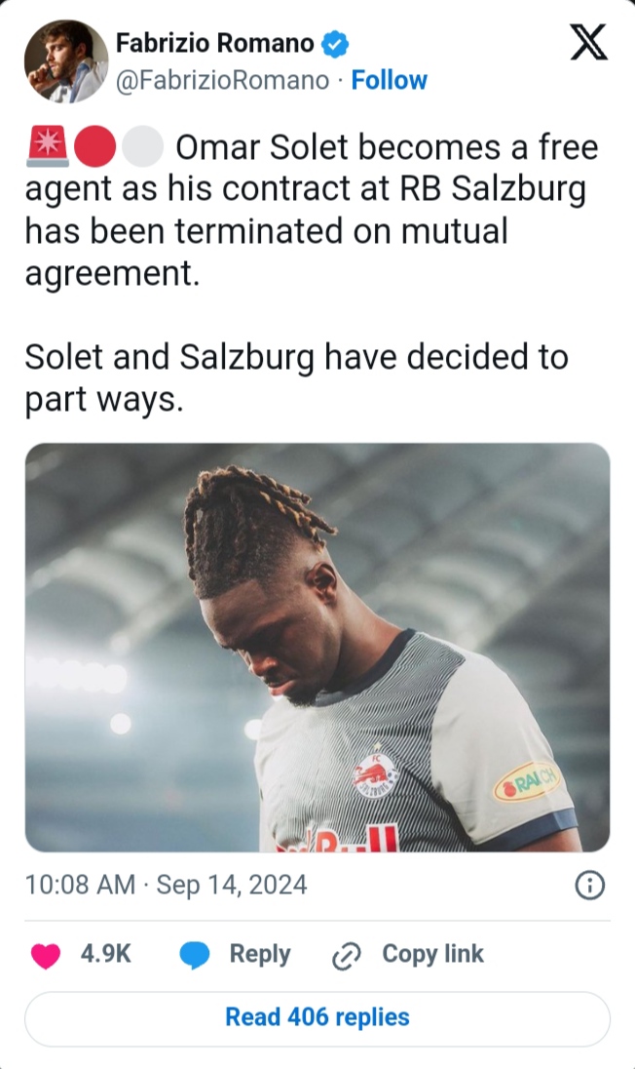Click the siren emoji in tweet
635x1069 pixels.
pos(47,146)
